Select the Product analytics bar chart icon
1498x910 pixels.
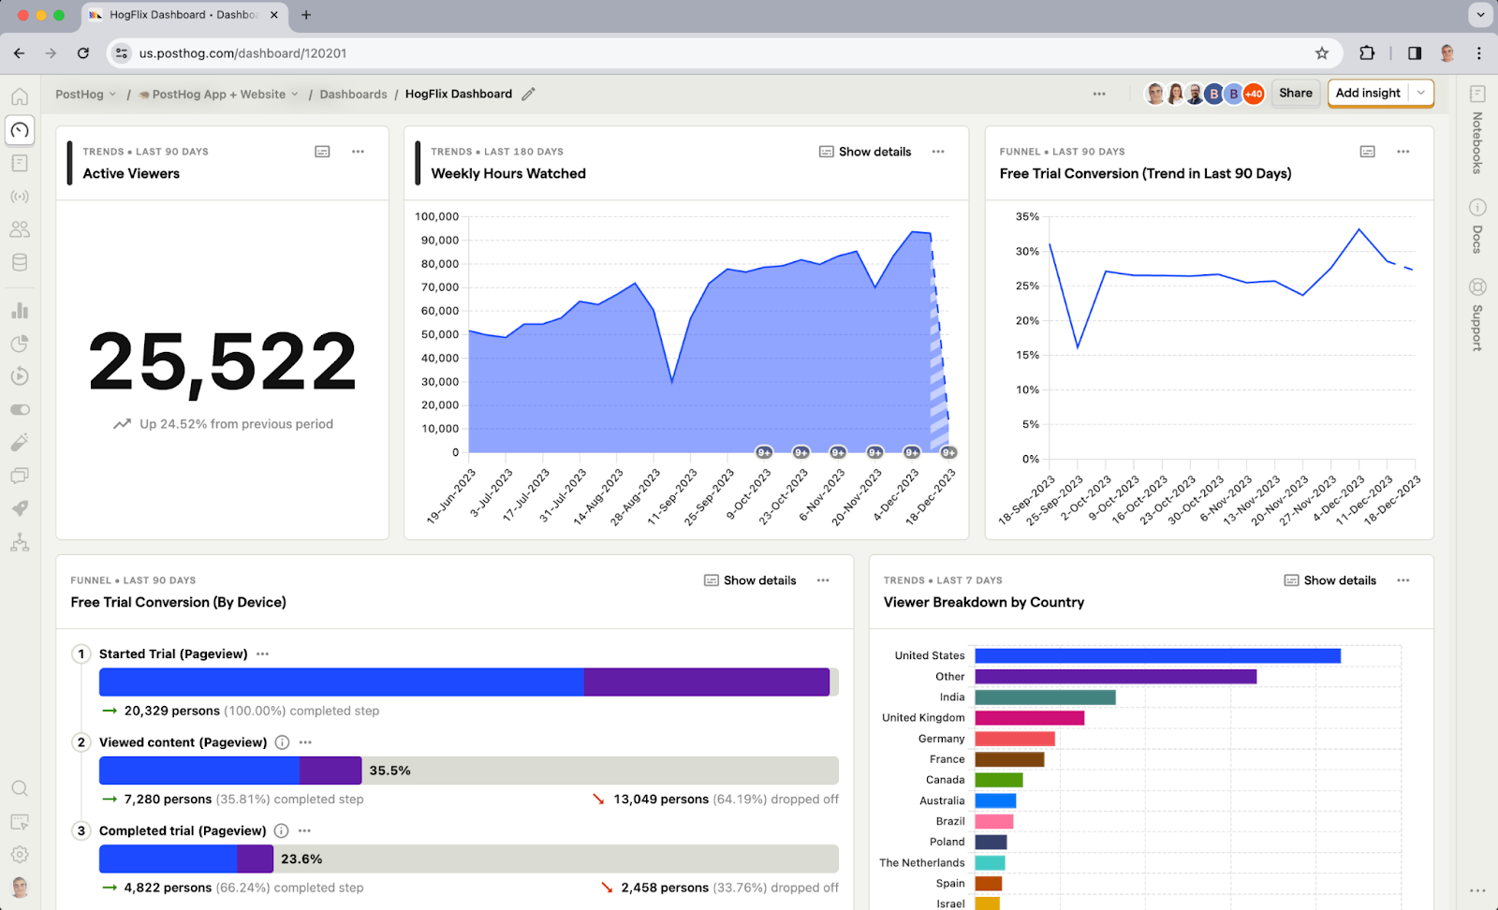tap(20, 310)
